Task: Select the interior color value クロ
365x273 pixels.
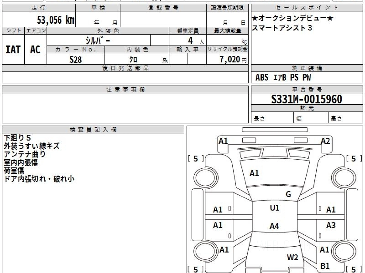Action: (x=133, y=59)
